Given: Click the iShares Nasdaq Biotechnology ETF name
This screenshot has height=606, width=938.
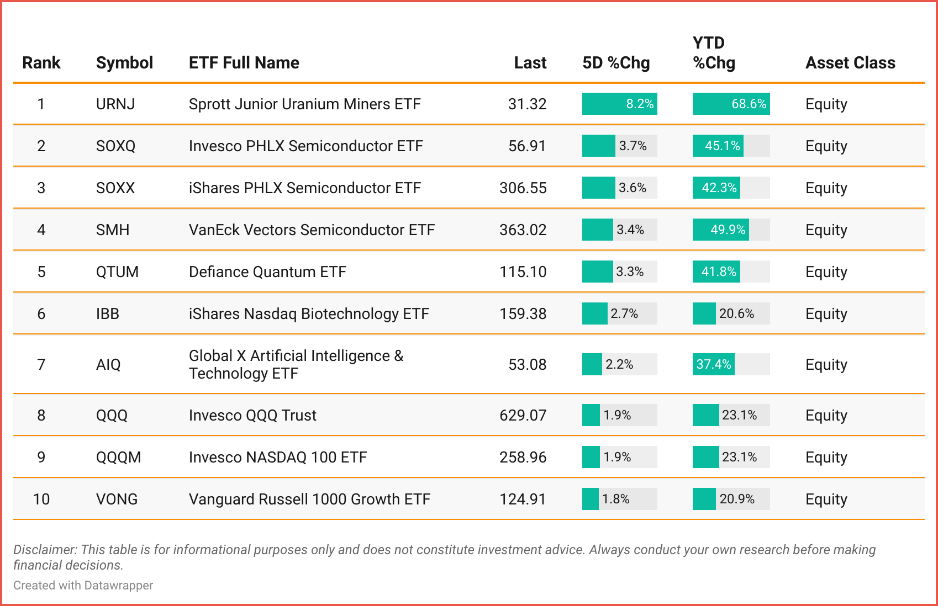Looking at the screenshot, I should point(309,314).
